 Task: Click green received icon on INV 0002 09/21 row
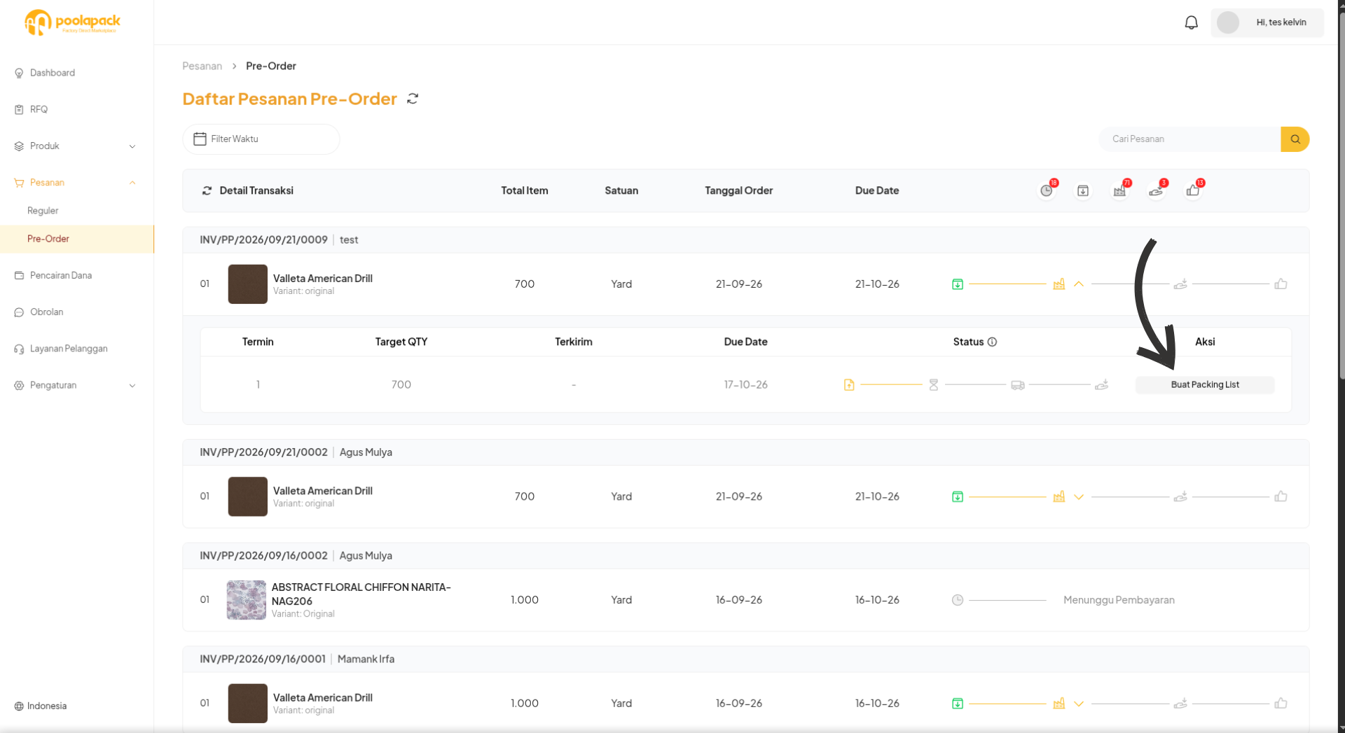coord(958,496)
